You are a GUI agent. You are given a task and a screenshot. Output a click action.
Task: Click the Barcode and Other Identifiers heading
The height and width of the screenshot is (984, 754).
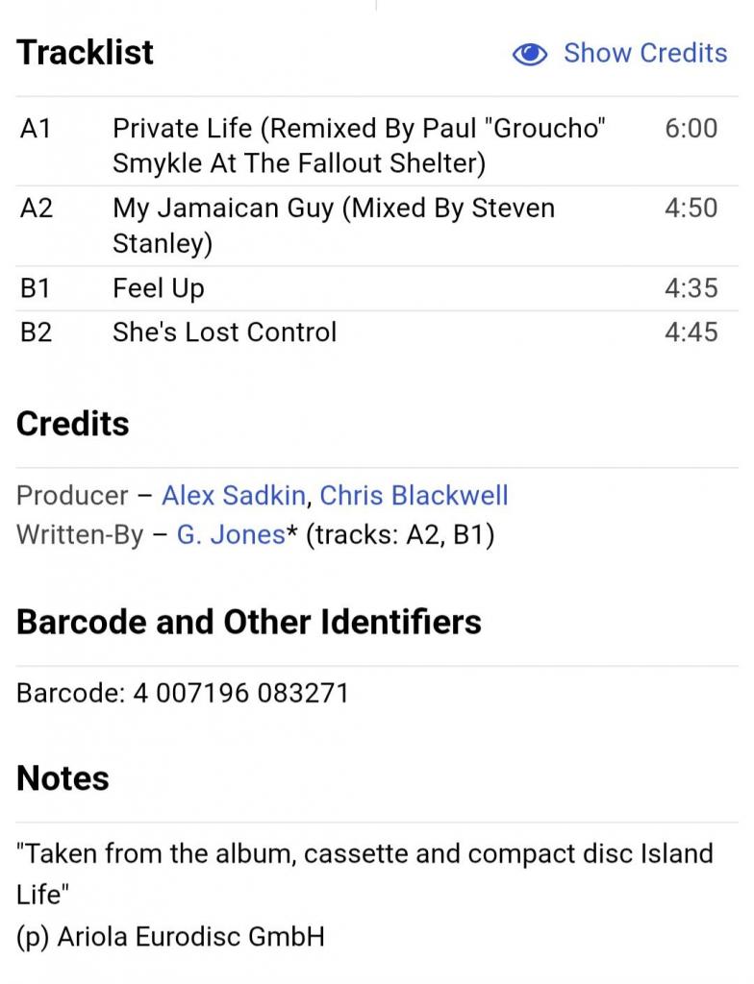249,622
